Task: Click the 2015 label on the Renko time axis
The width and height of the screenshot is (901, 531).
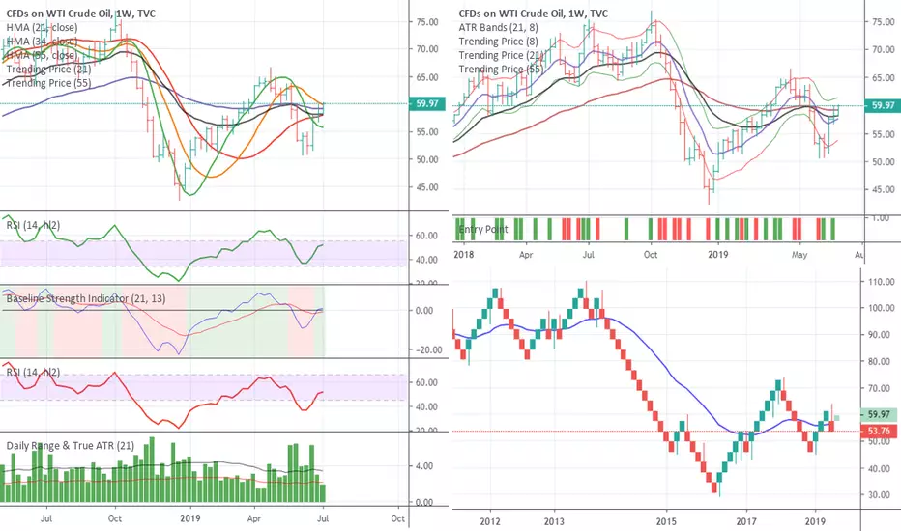Action: click(x=666, y=521)
